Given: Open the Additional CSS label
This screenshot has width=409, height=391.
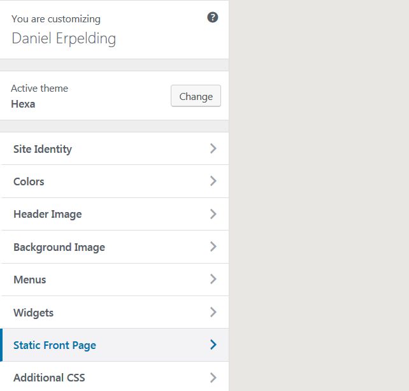Looking at the screenshot, I should pos(49,378).
